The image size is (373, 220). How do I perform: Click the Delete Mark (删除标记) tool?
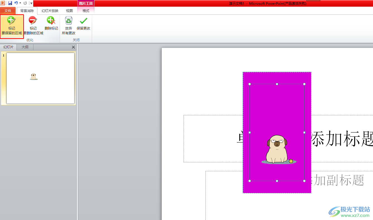click(x=51, y=24)
